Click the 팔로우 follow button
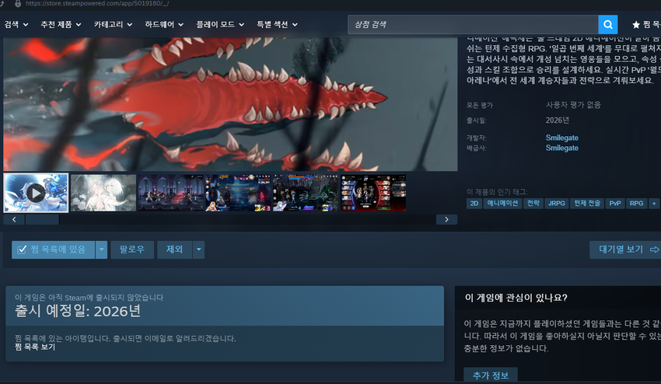This screenshot has height=384, width=661. [132, 250]
